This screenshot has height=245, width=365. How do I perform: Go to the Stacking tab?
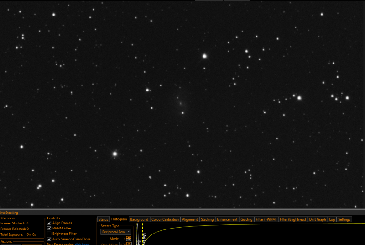(207, 219)
